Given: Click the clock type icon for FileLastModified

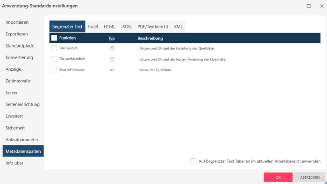Looking at the screenshot, I should click(x=112, y=59).
